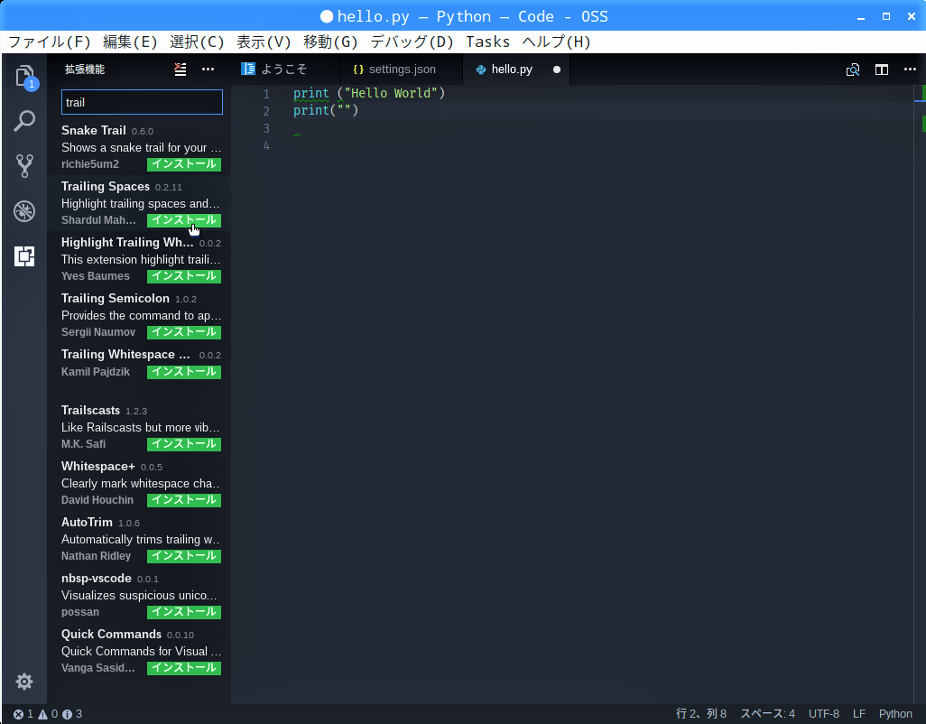
Task: Open extensions panel more actions menu
Action: click(x=208, y=70)
